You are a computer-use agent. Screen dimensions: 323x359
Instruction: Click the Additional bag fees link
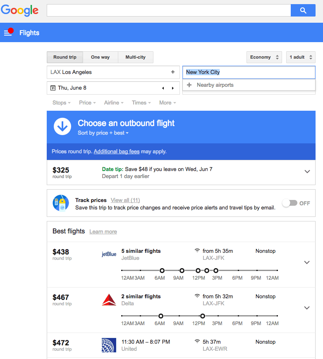[117, 152]
